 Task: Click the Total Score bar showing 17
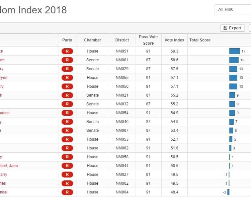pos(234,51)
